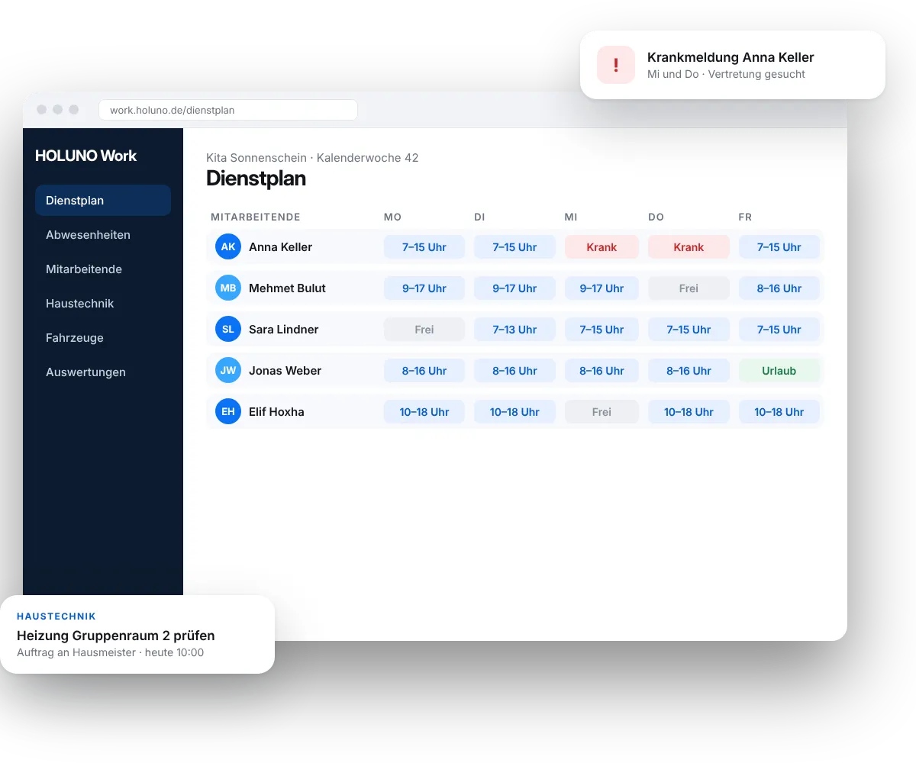This screenshot has width=916, height=763.
Task: Select Mehmet Bulut's Monday 9–17 Uhr shift
Action: pos(424,288)
